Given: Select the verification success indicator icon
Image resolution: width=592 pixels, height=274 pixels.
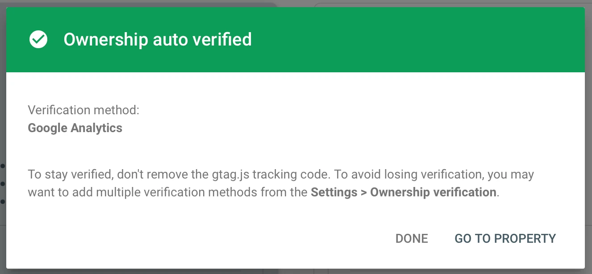Looking at the screenshot, I should [38, 39].
